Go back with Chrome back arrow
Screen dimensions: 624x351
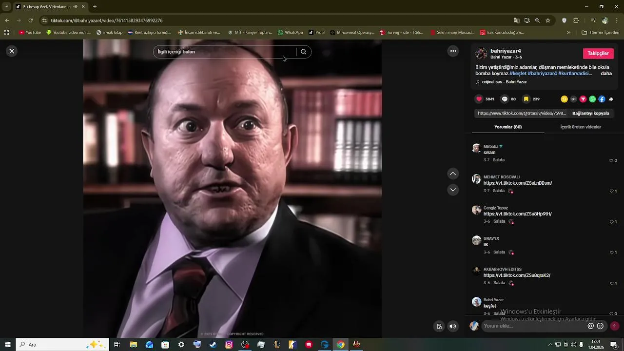[x=7, y=20]
